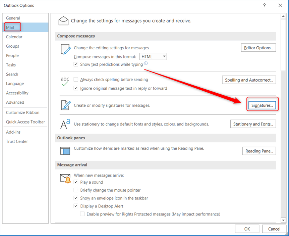Screen dimensions: 289x236
Task: Click the signature document pencil icon
Action: tap(66, 105)
